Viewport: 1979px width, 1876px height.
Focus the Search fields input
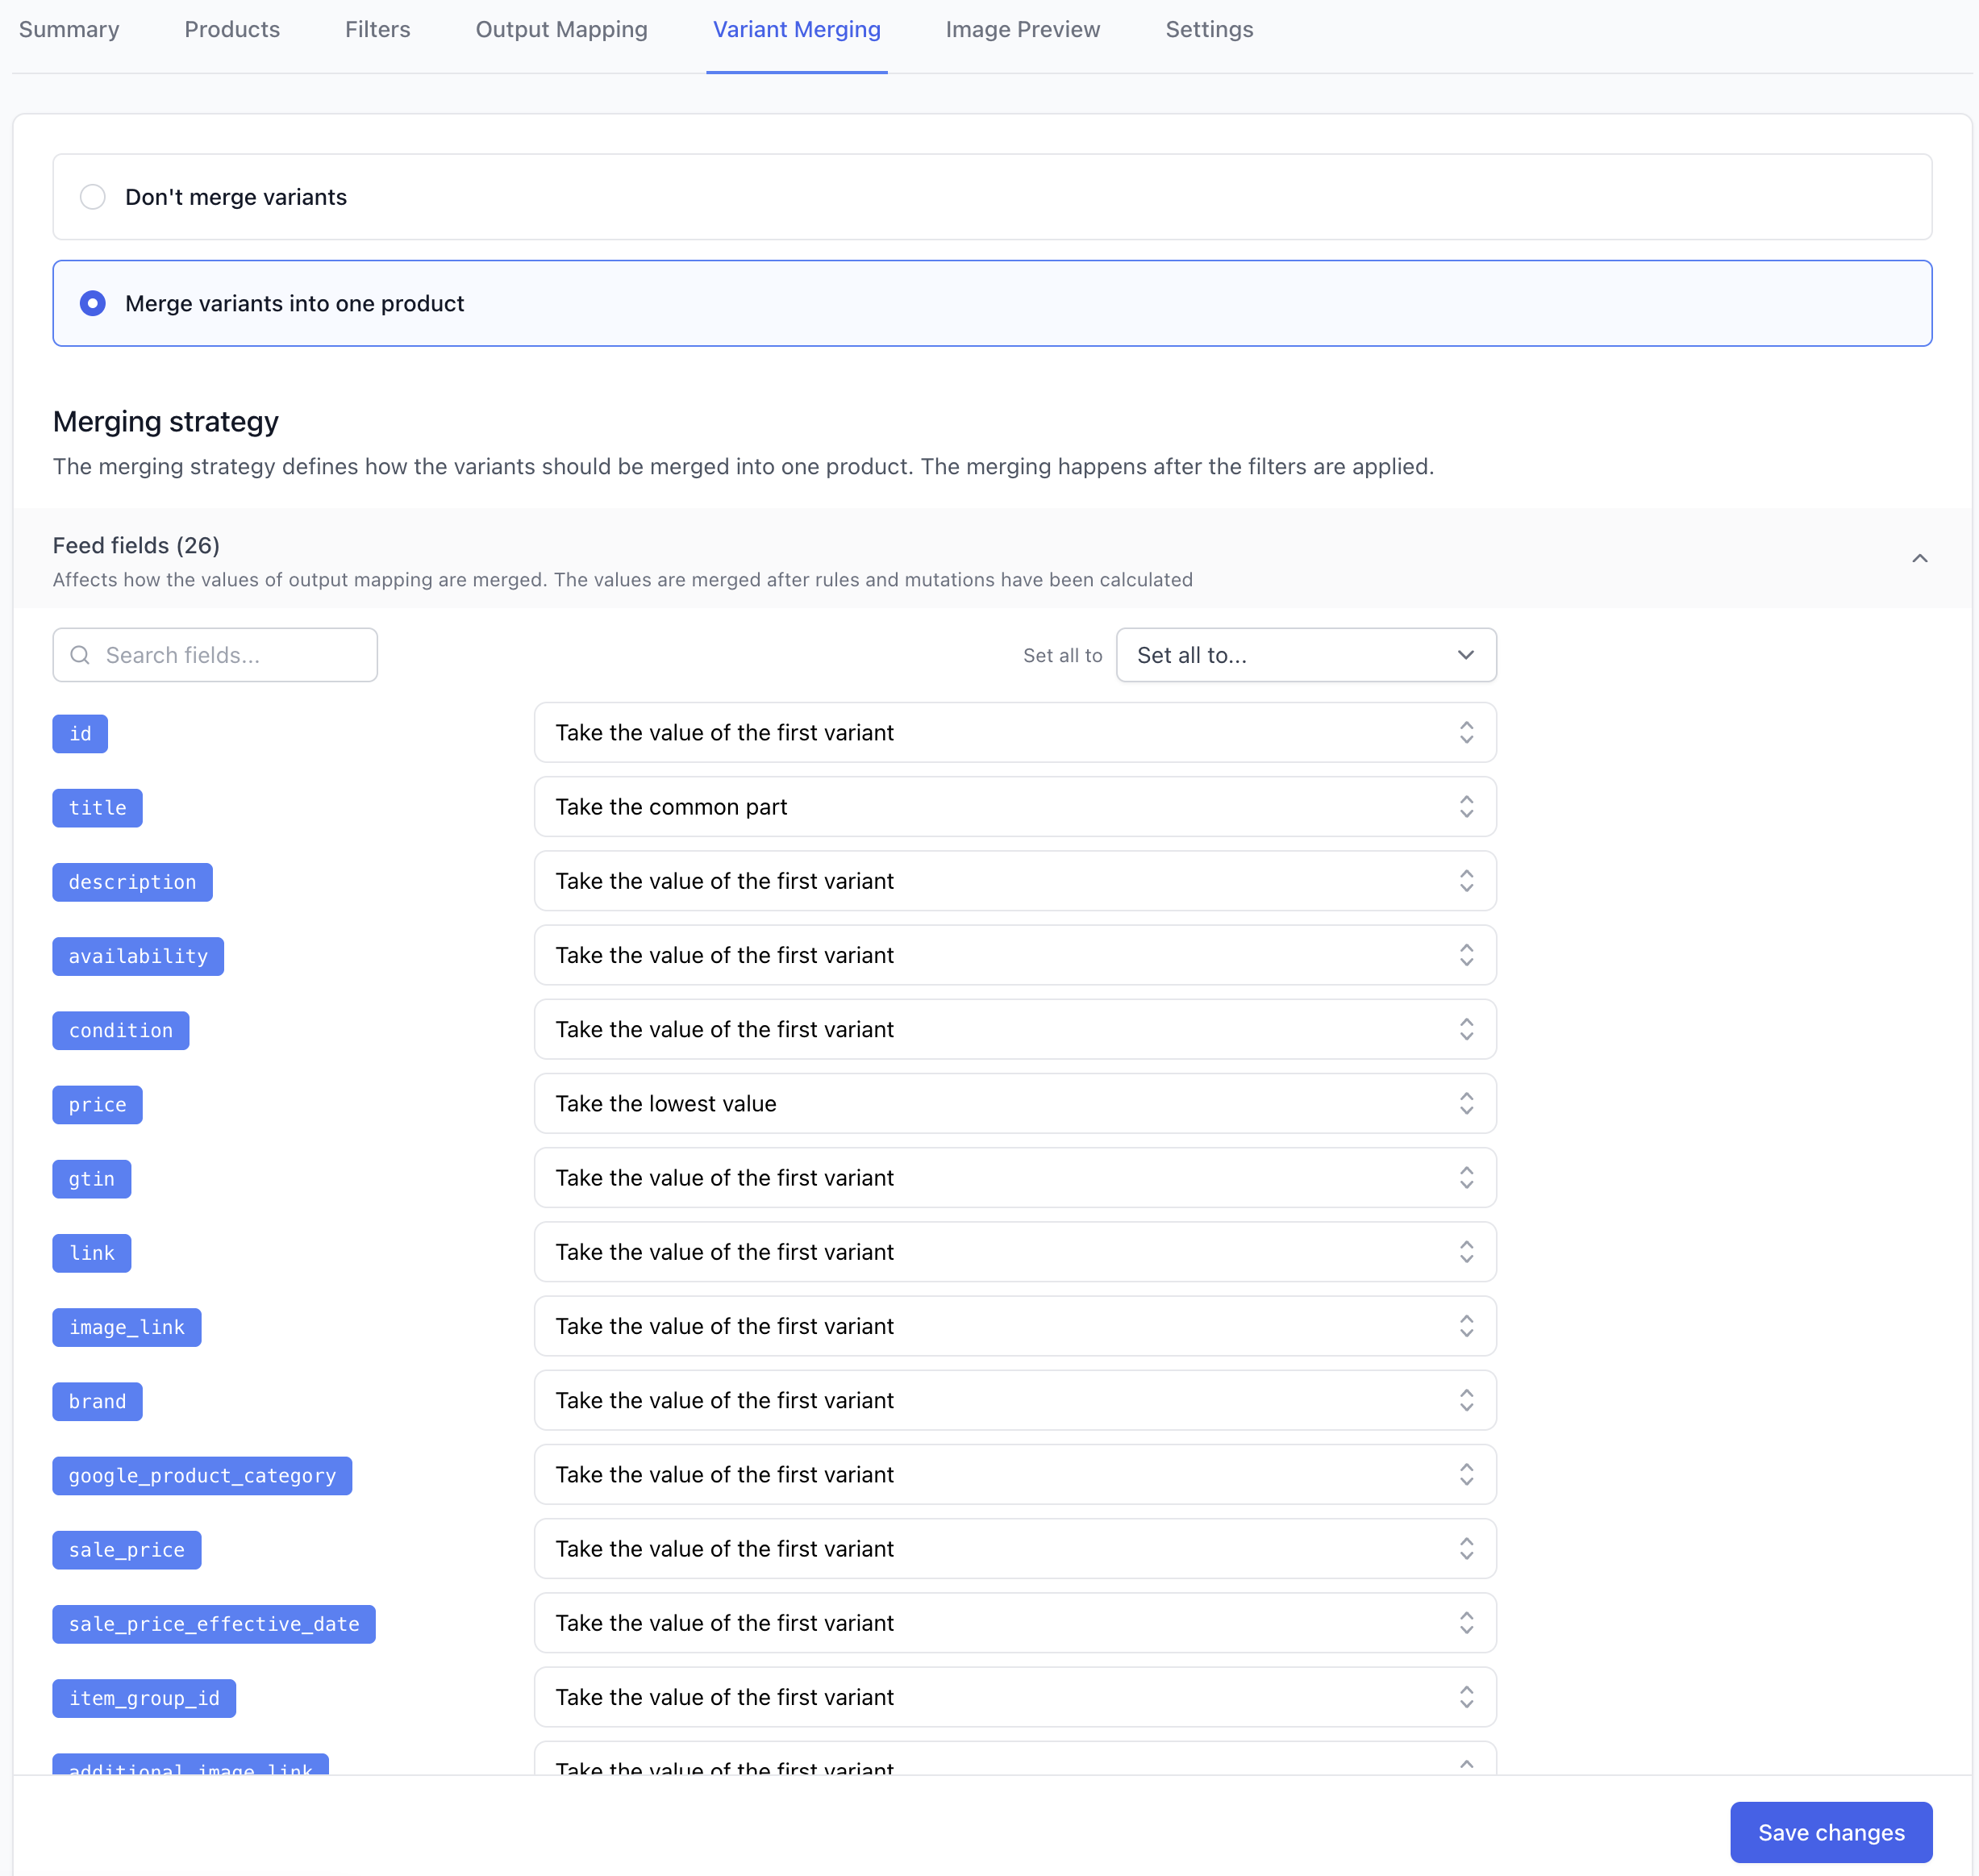[x=230, y=655]
